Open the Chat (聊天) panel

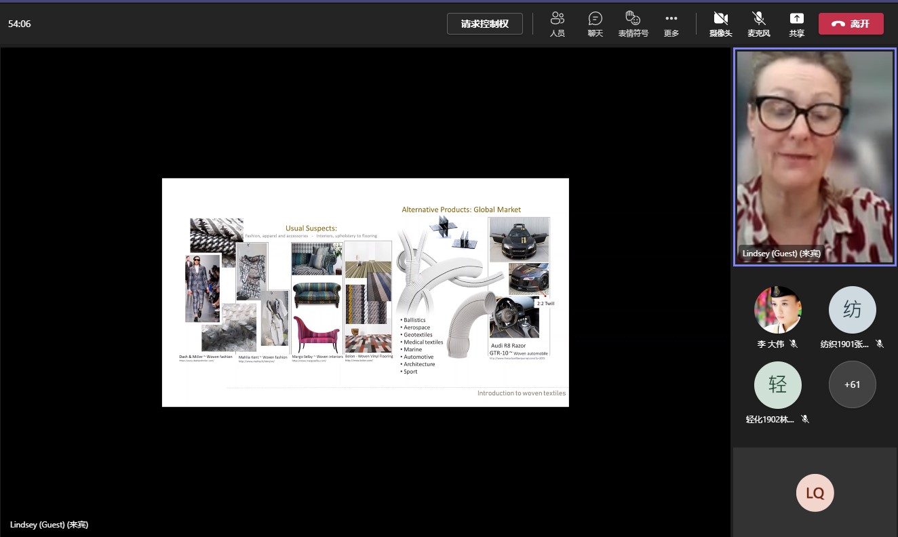click(x=595, y=24)
